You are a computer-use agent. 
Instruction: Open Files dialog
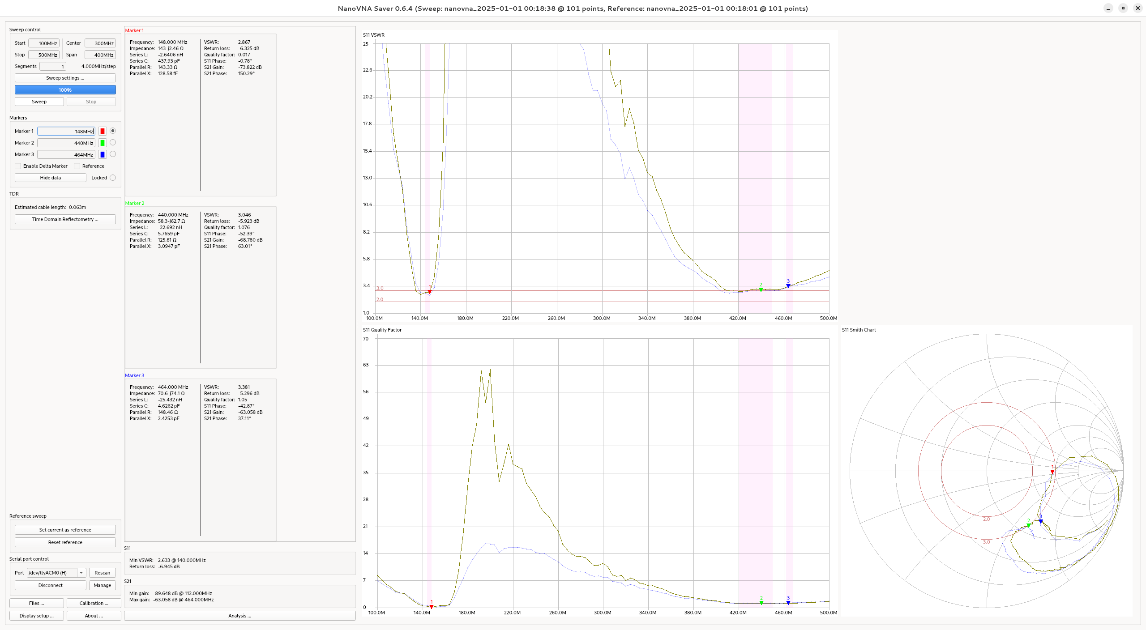click(37, 603)
